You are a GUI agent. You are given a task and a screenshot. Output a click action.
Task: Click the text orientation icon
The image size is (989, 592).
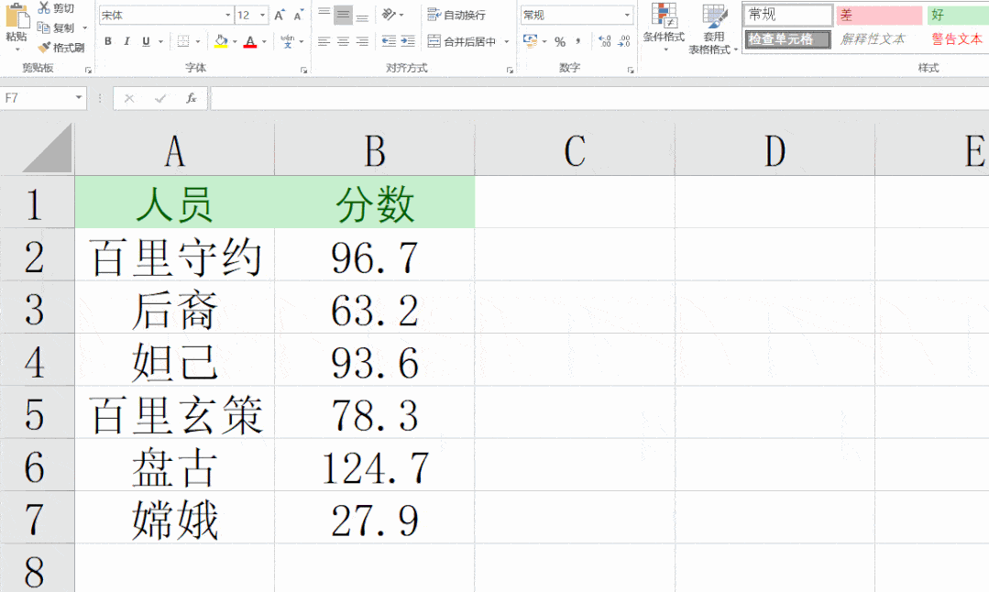pos(390,15)
